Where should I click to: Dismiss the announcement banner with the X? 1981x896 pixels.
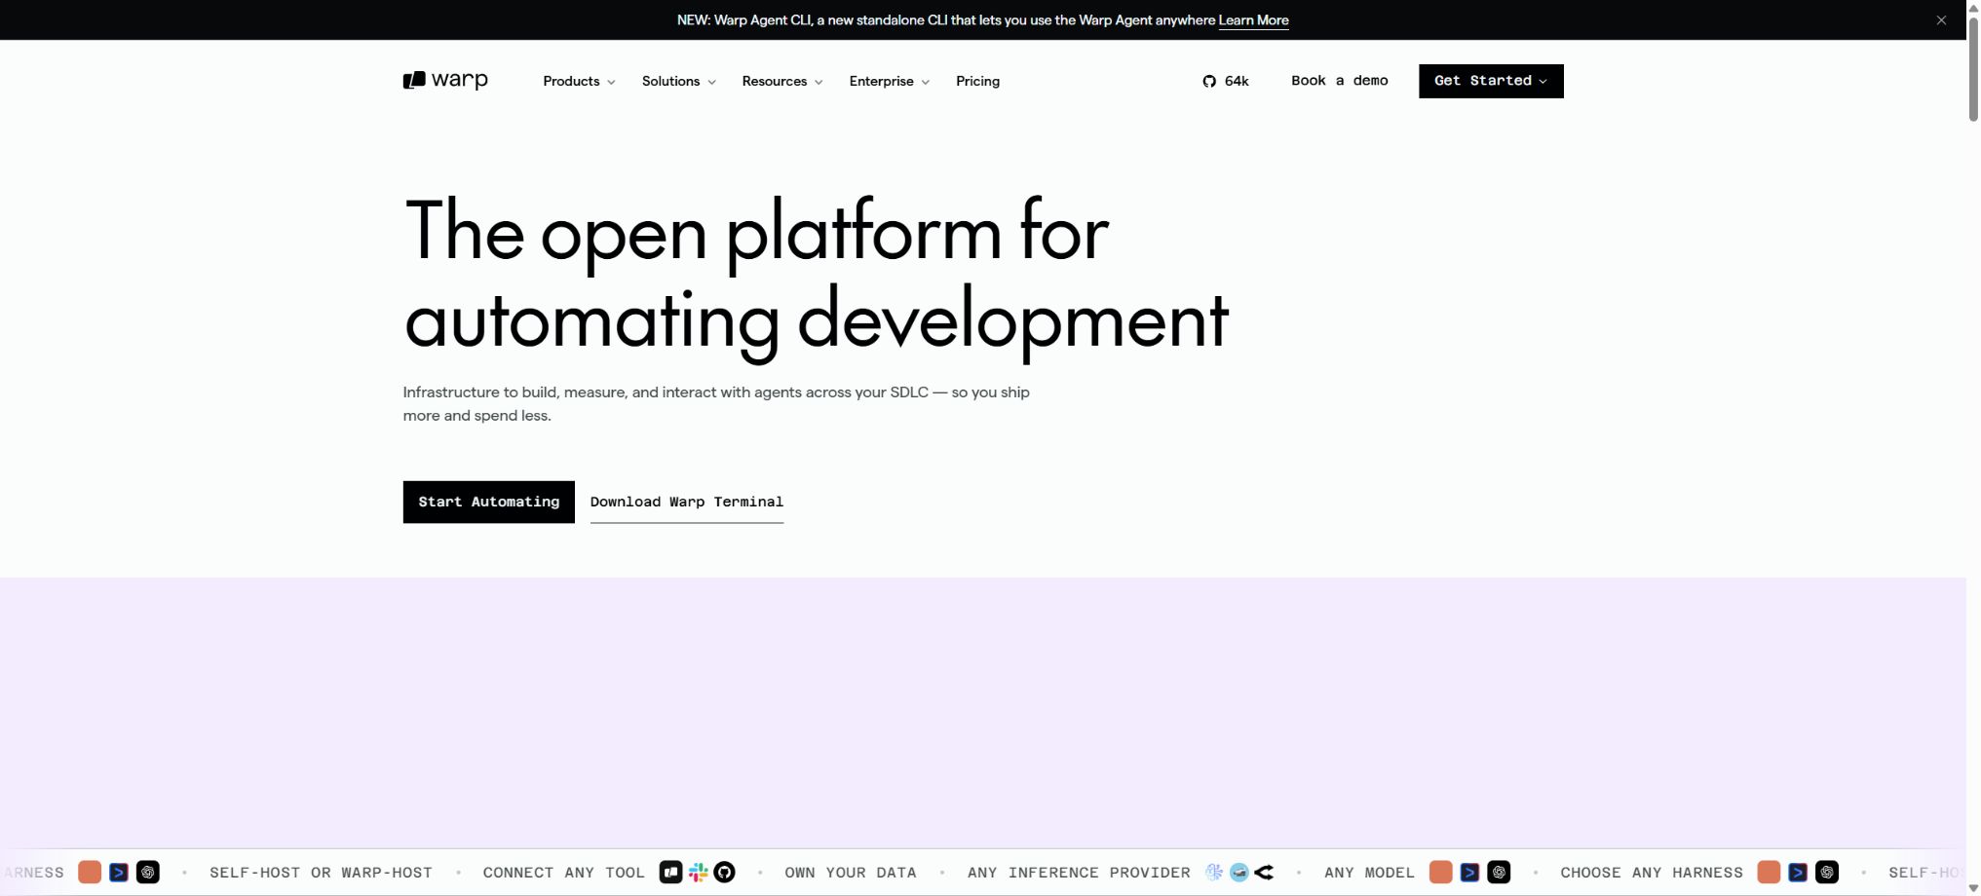tap(1941, 20)
